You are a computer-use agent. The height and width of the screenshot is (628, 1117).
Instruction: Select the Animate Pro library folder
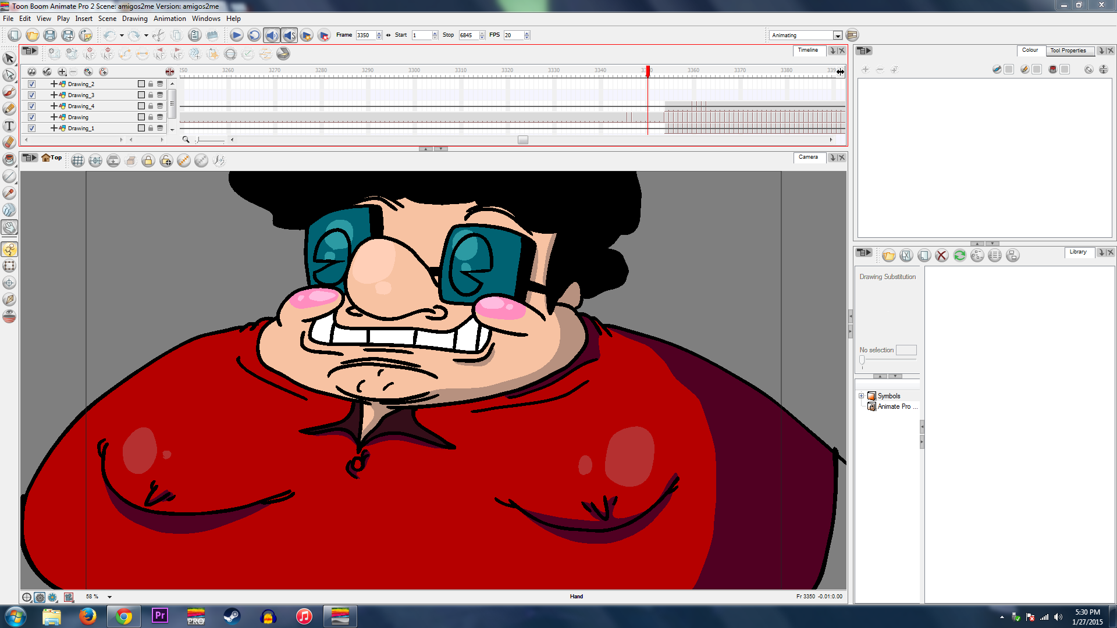point(894,407)
